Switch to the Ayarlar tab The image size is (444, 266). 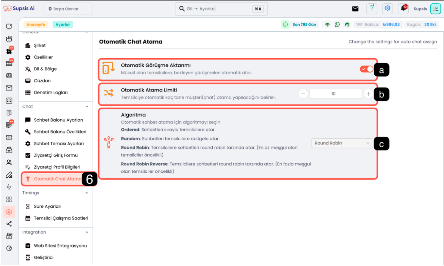pyautogui.click(x=63, y=24)
